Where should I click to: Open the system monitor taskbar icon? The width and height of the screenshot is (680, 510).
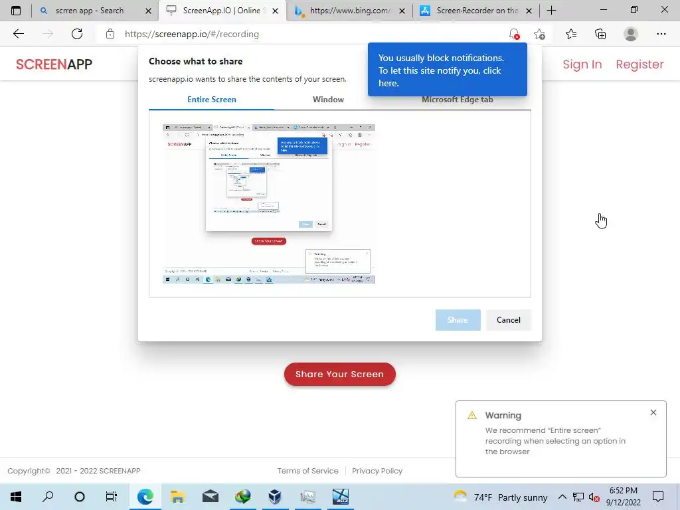pyautogui.click(x=307, y=497)
